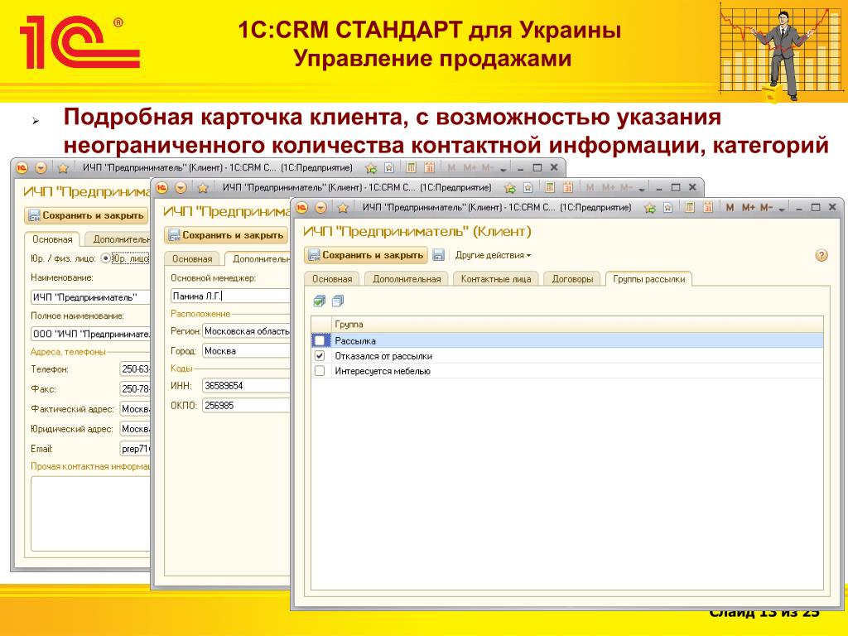Click the ИНН field 36589654
848x636 pixels.
click(246, 386)
